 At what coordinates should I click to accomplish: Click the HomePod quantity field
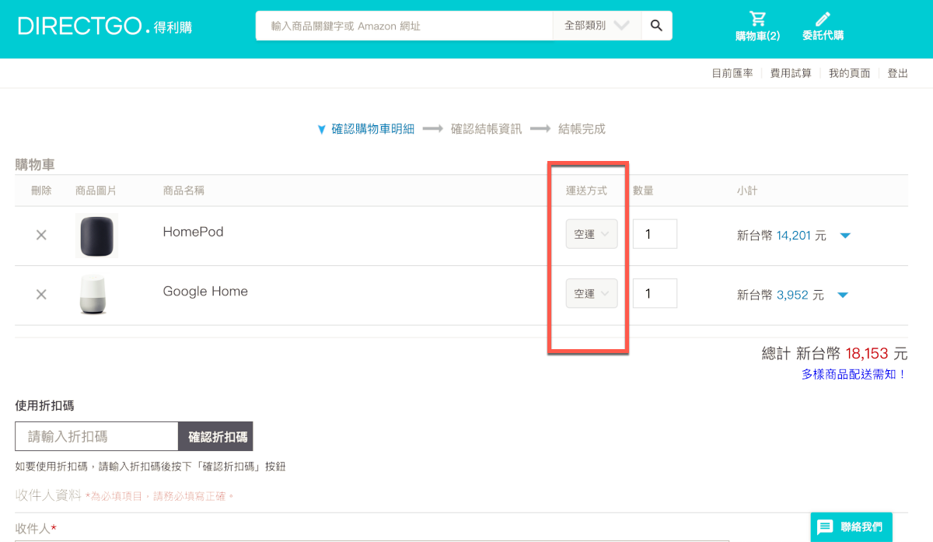(655, 234)
